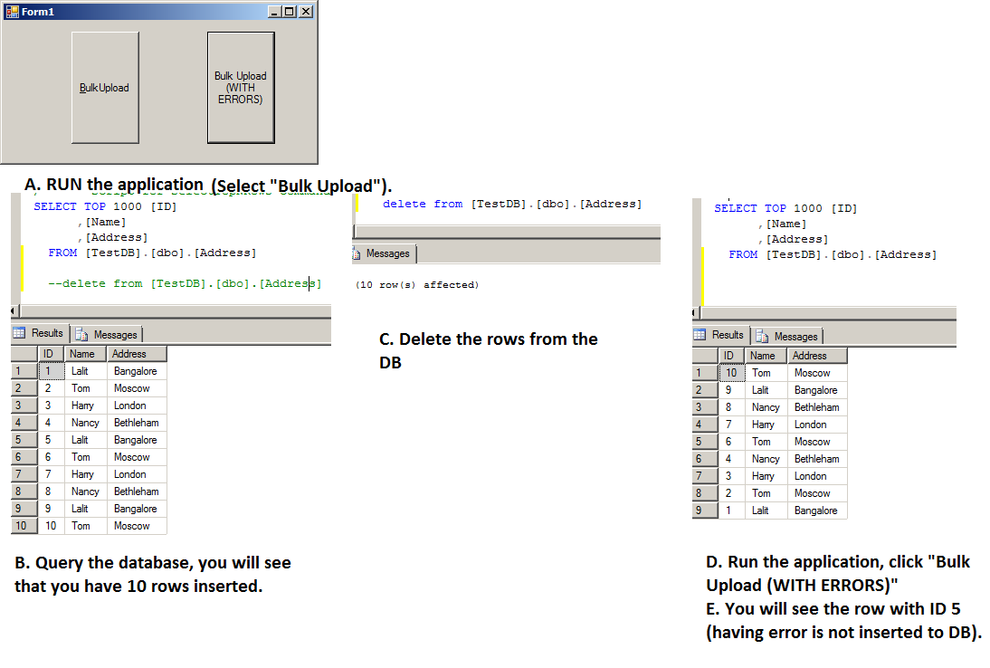
Task: Select the highlighted ID cell 1 in the ten-row grid
Action: [x=52, y=371]
